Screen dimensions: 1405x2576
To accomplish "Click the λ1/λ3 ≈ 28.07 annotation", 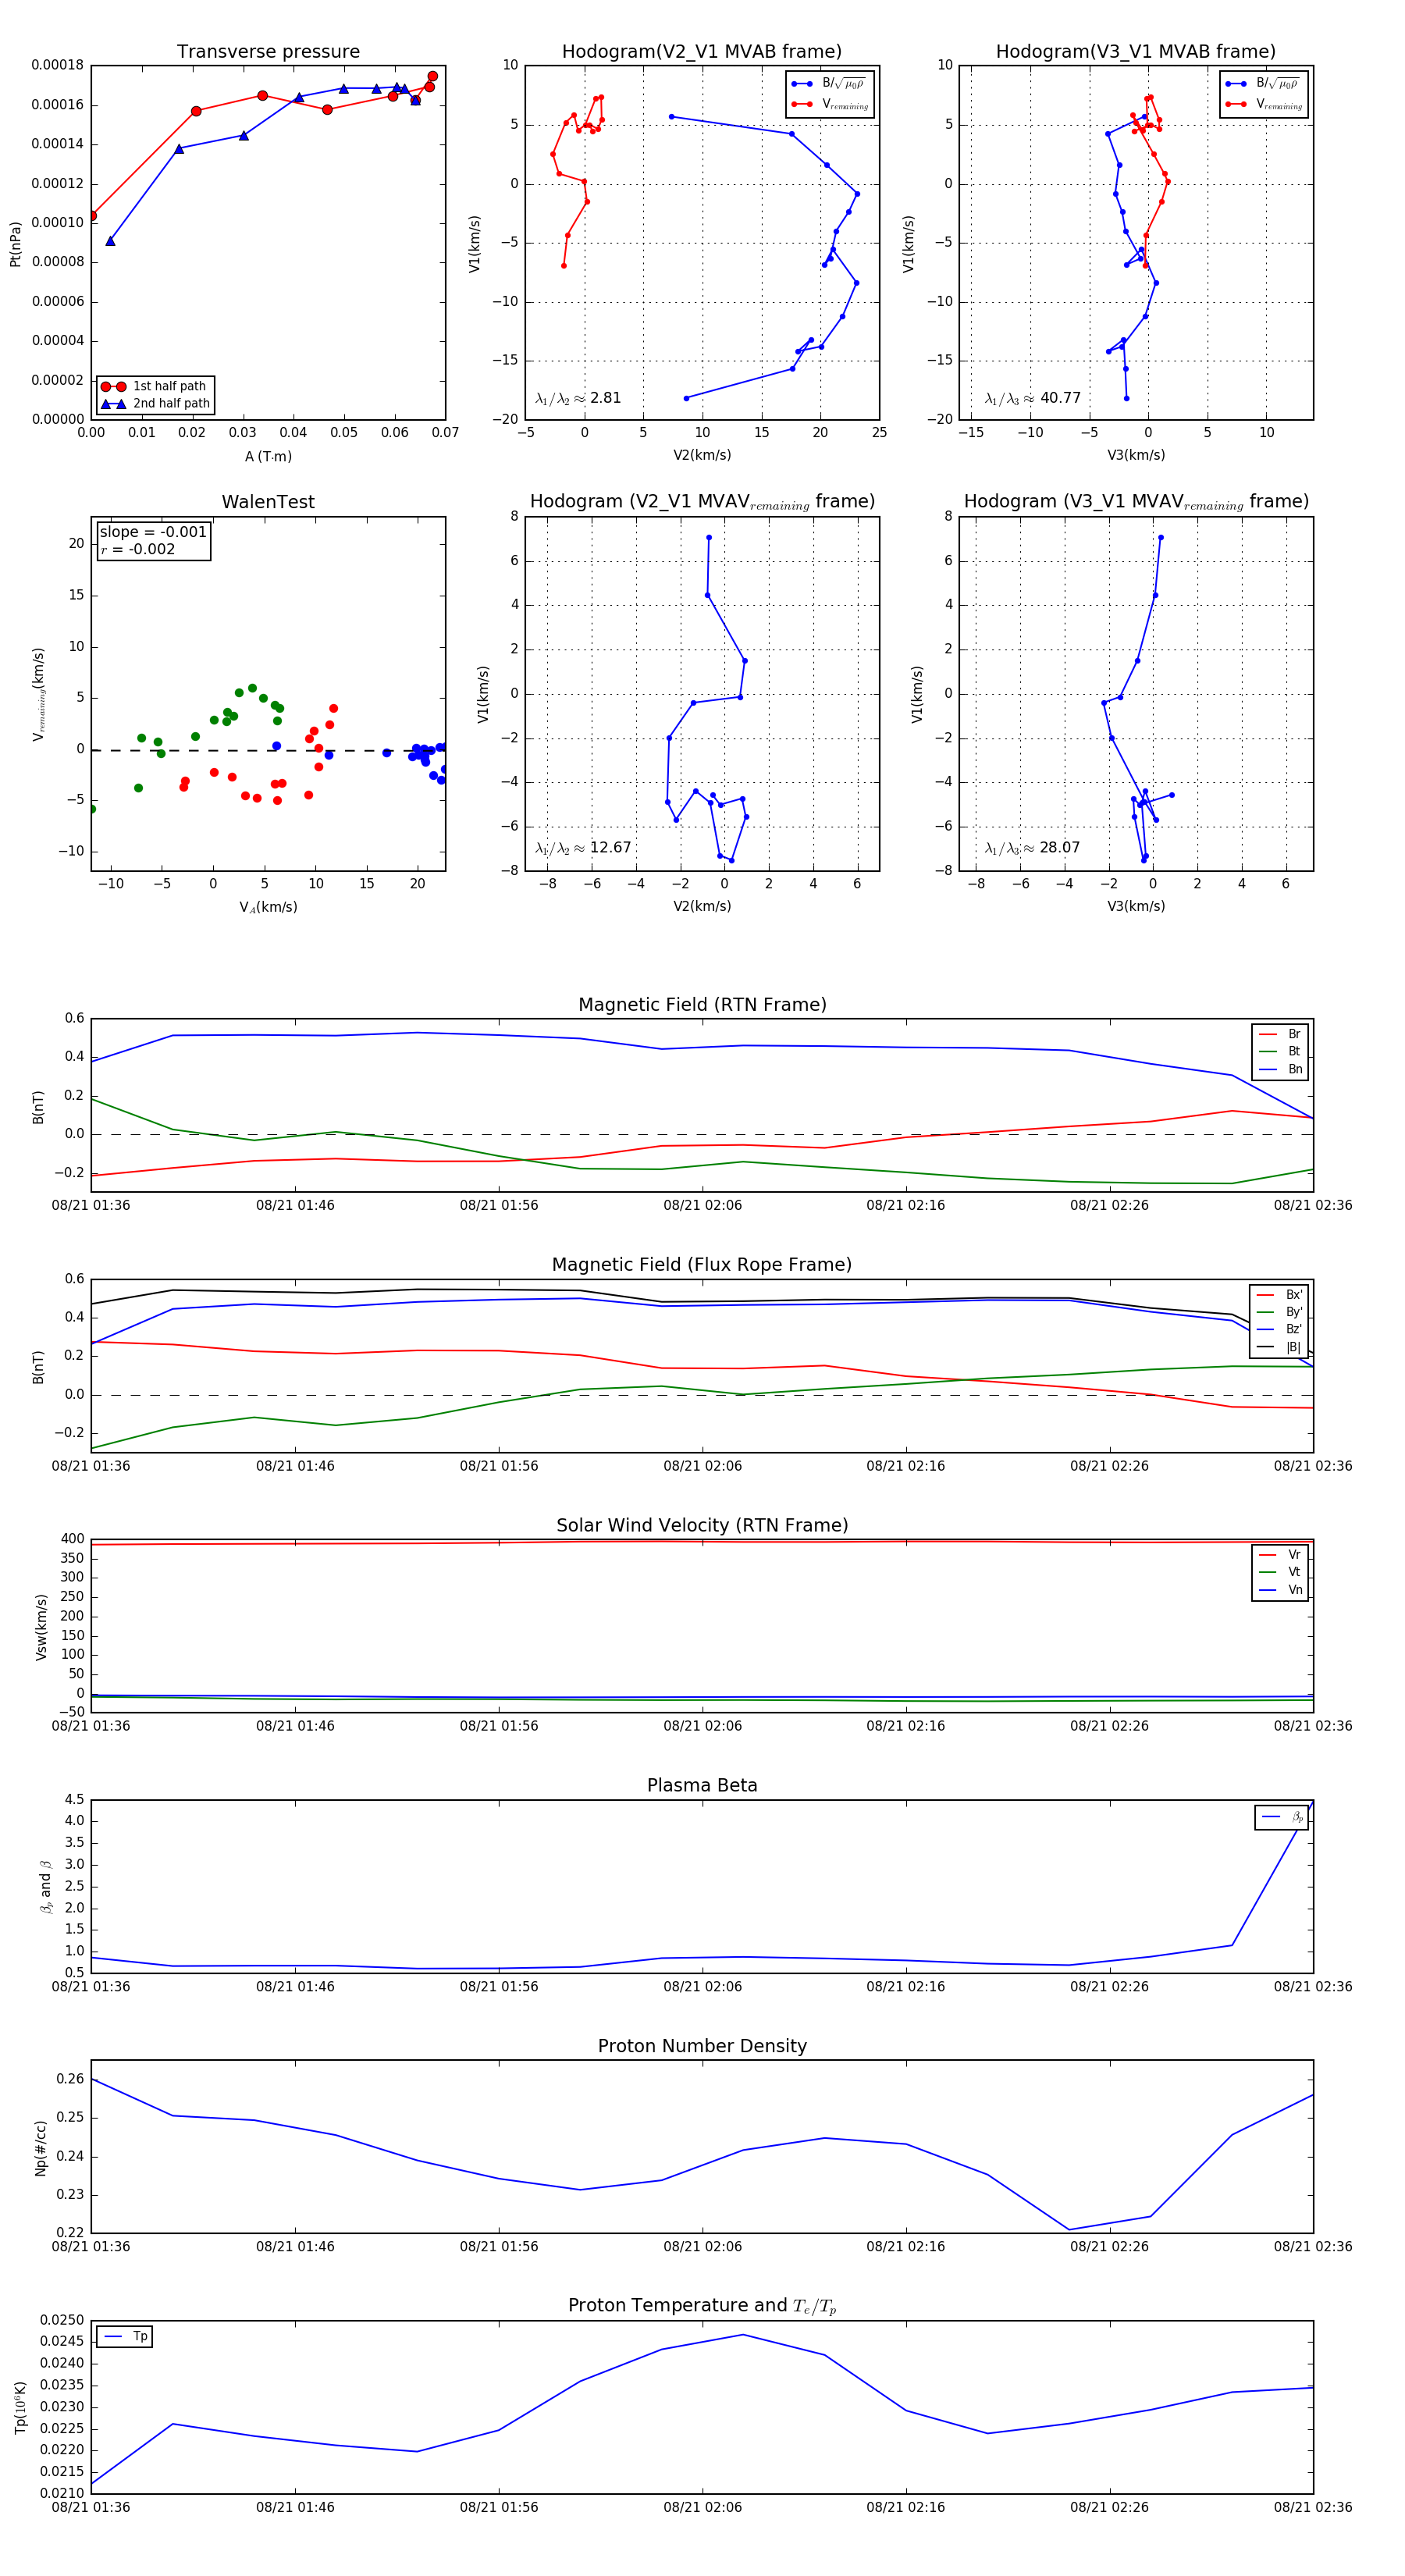I will click(x=1033, y=848).
